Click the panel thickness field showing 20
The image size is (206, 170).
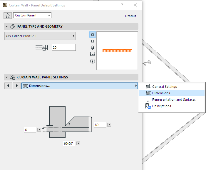[63, 47]
